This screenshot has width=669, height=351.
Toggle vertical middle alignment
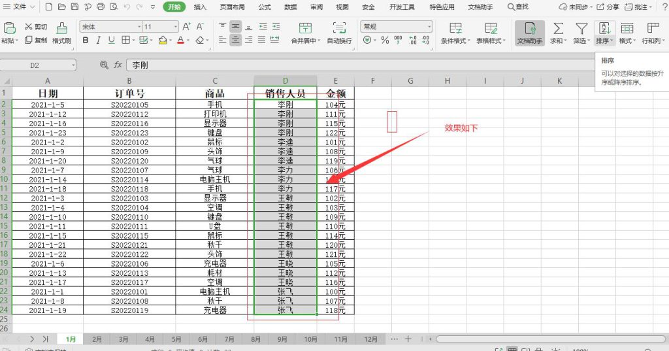coord(235,27)
